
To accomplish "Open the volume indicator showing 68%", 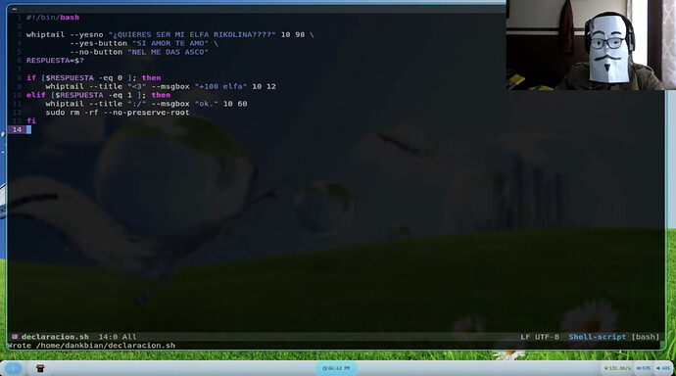I will click(x=663, y=368).
